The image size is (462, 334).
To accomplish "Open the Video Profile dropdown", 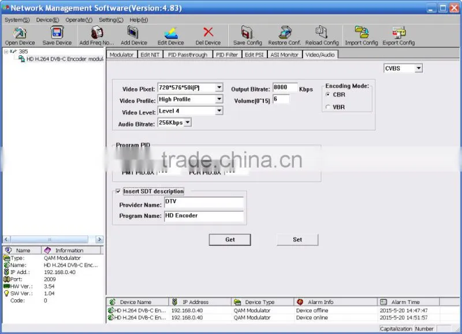I will [219, 99].
